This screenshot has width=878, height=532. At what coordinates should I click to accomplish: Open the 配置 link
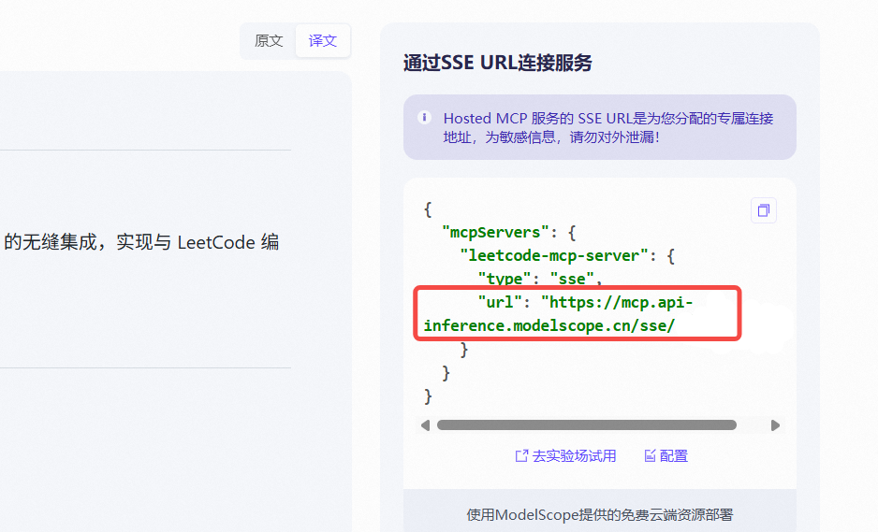pyautogui.click(x=666, y=456)
